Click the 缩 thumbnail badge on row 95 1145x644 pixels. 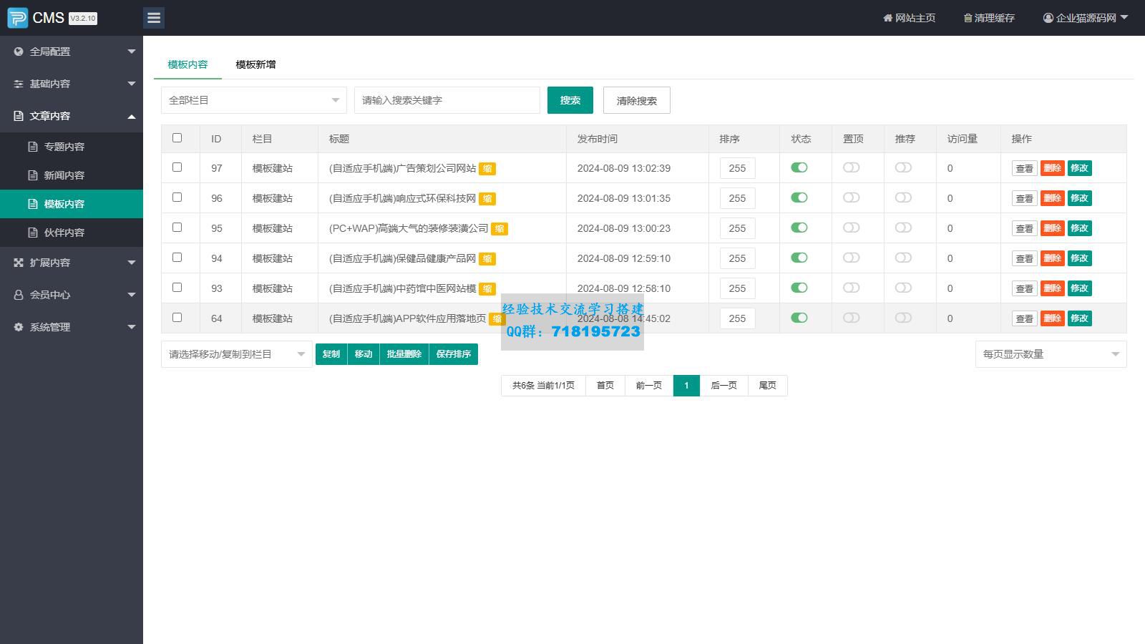pyautogui.click(x=500, y=229)
